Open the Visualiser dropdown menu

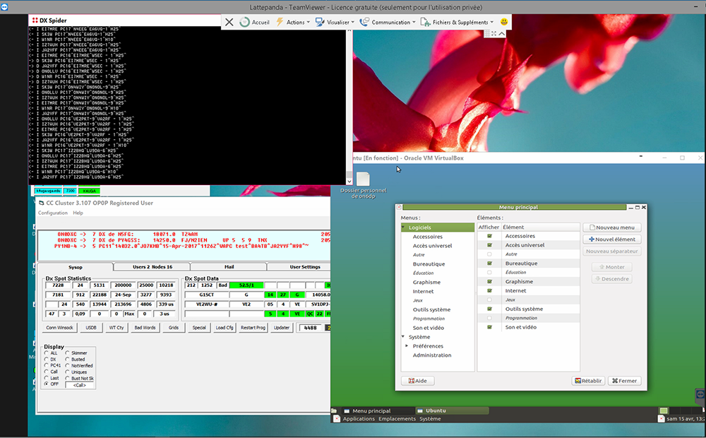coord(335,22)
